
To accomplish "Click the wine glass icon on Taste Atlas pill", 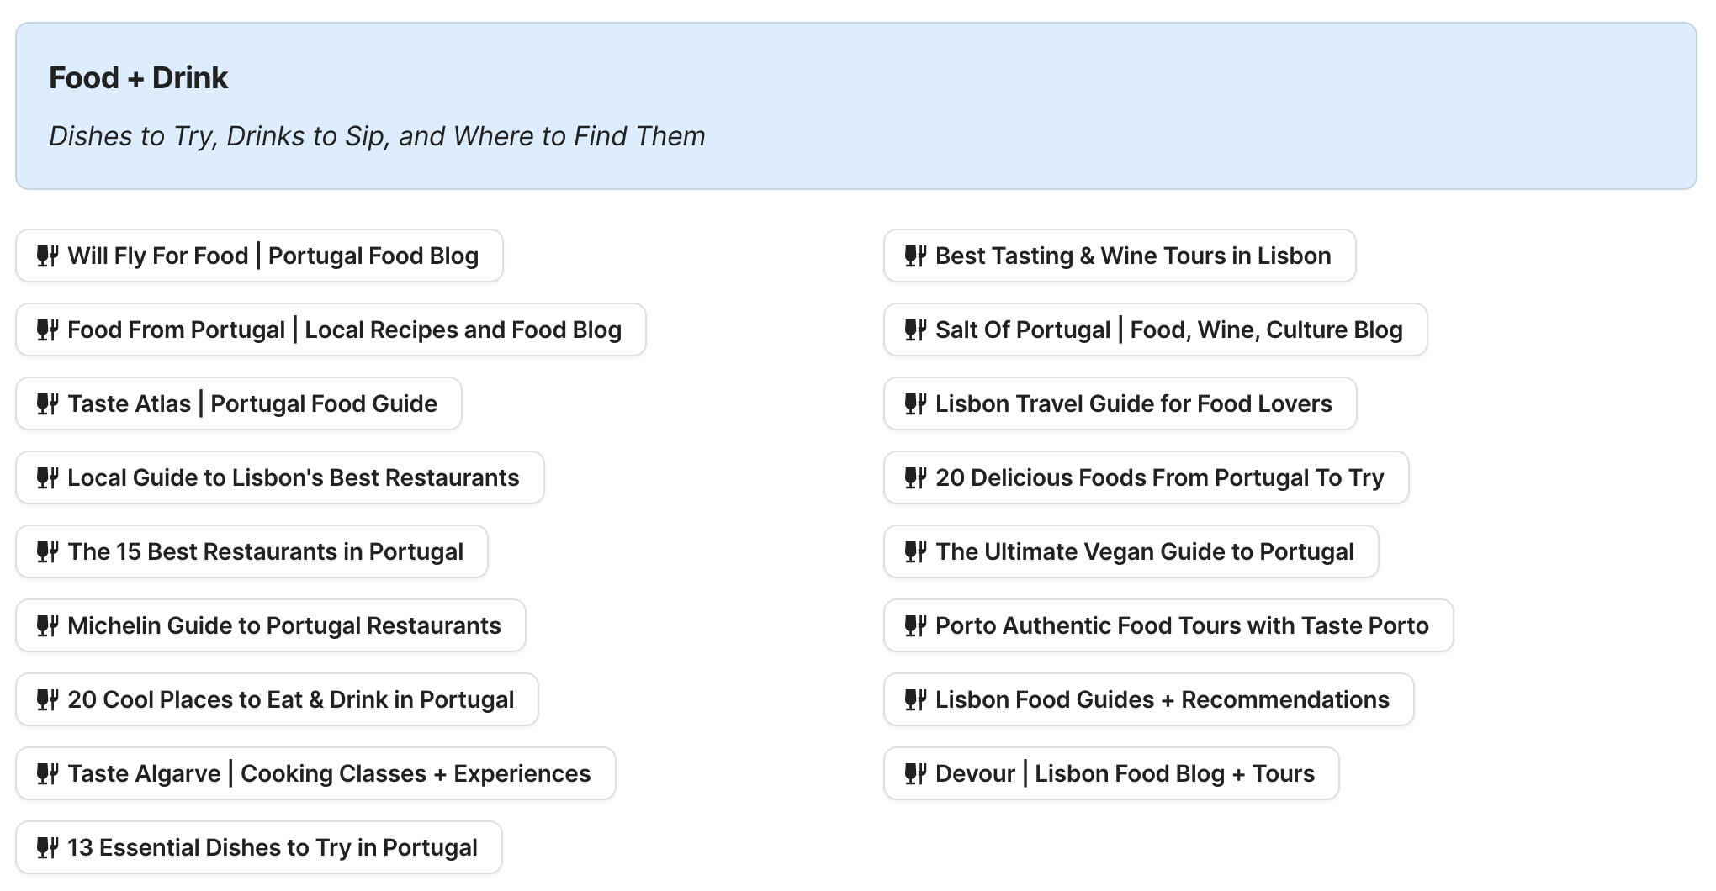I will (46, 403).
